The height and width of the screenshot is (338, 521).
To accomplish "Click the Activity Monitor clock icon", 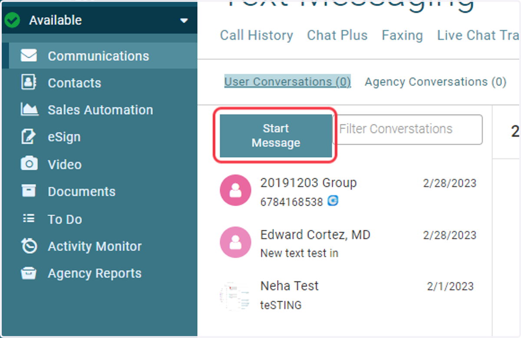I will coord(29,246).
